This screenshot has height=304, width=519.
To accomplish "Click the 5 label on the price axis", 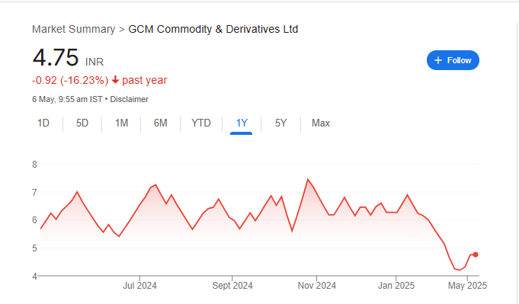I will (x=34, y=248).
